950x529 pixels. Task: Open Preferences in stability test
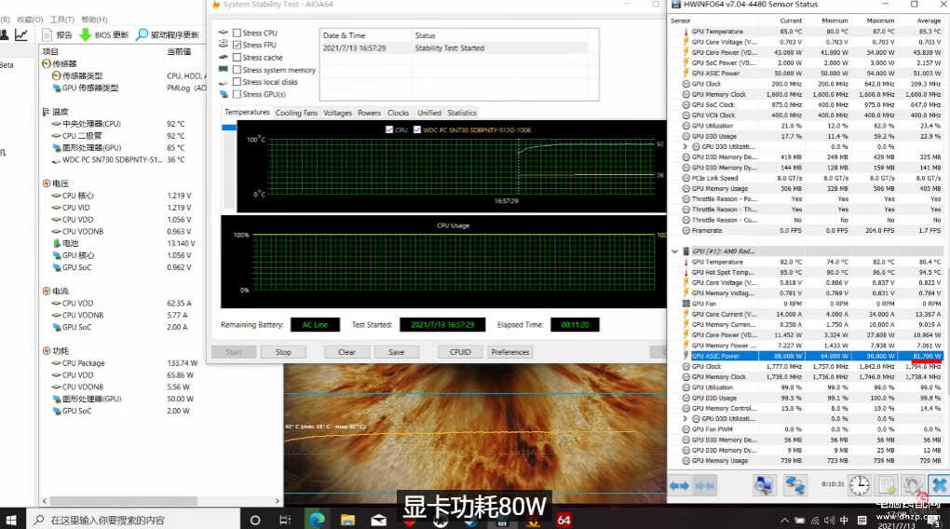pos(510,352)
